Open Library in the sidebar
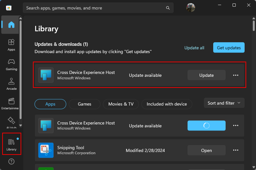This screenshot has width=256, height=170. 11,144
